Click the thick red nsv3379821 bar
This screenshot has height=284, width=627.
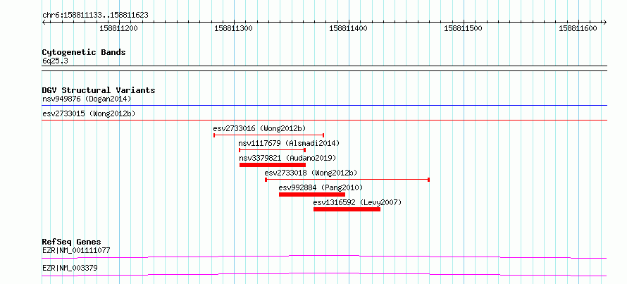pyautogui.click(x=273, y=165)
